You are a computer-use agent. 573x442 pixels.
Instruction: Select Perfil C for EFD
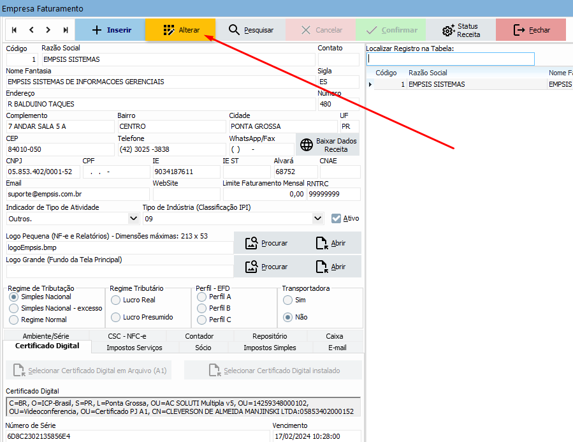201,320
